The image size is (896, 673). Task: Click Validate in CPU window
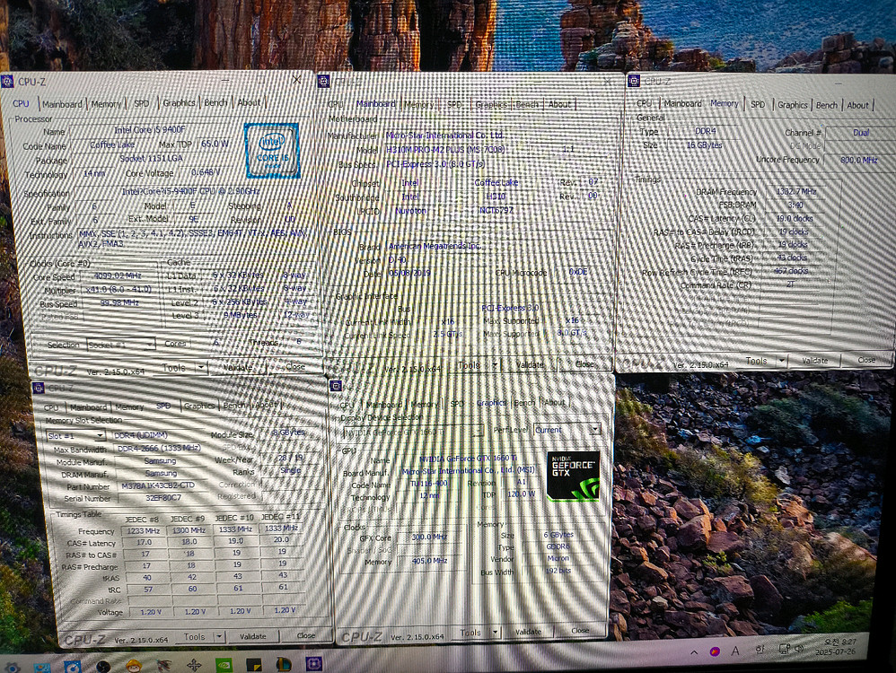238,368
